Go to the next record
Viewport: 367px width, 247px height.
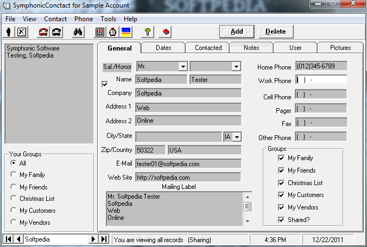coord(93,239)
